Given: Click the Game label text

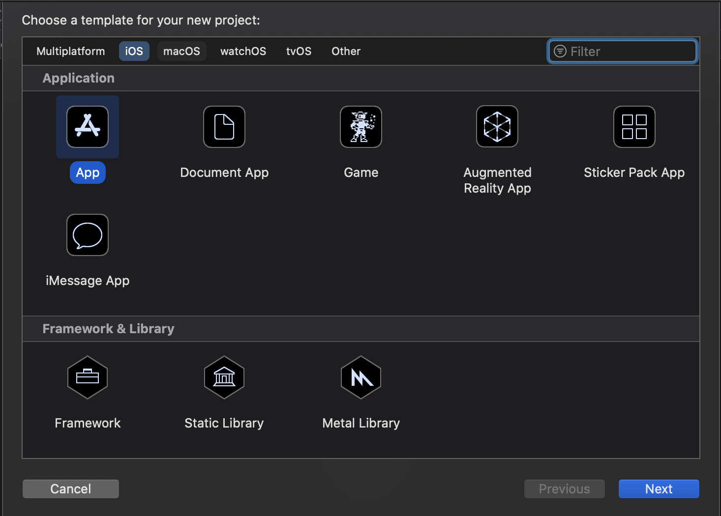Looking at the screenshot, I should [361, 172].
